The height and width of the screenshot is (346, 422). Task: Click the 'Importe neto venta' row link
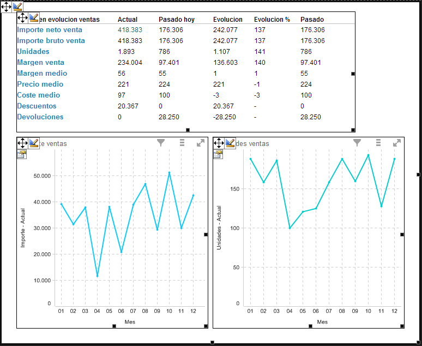[50, 30]
